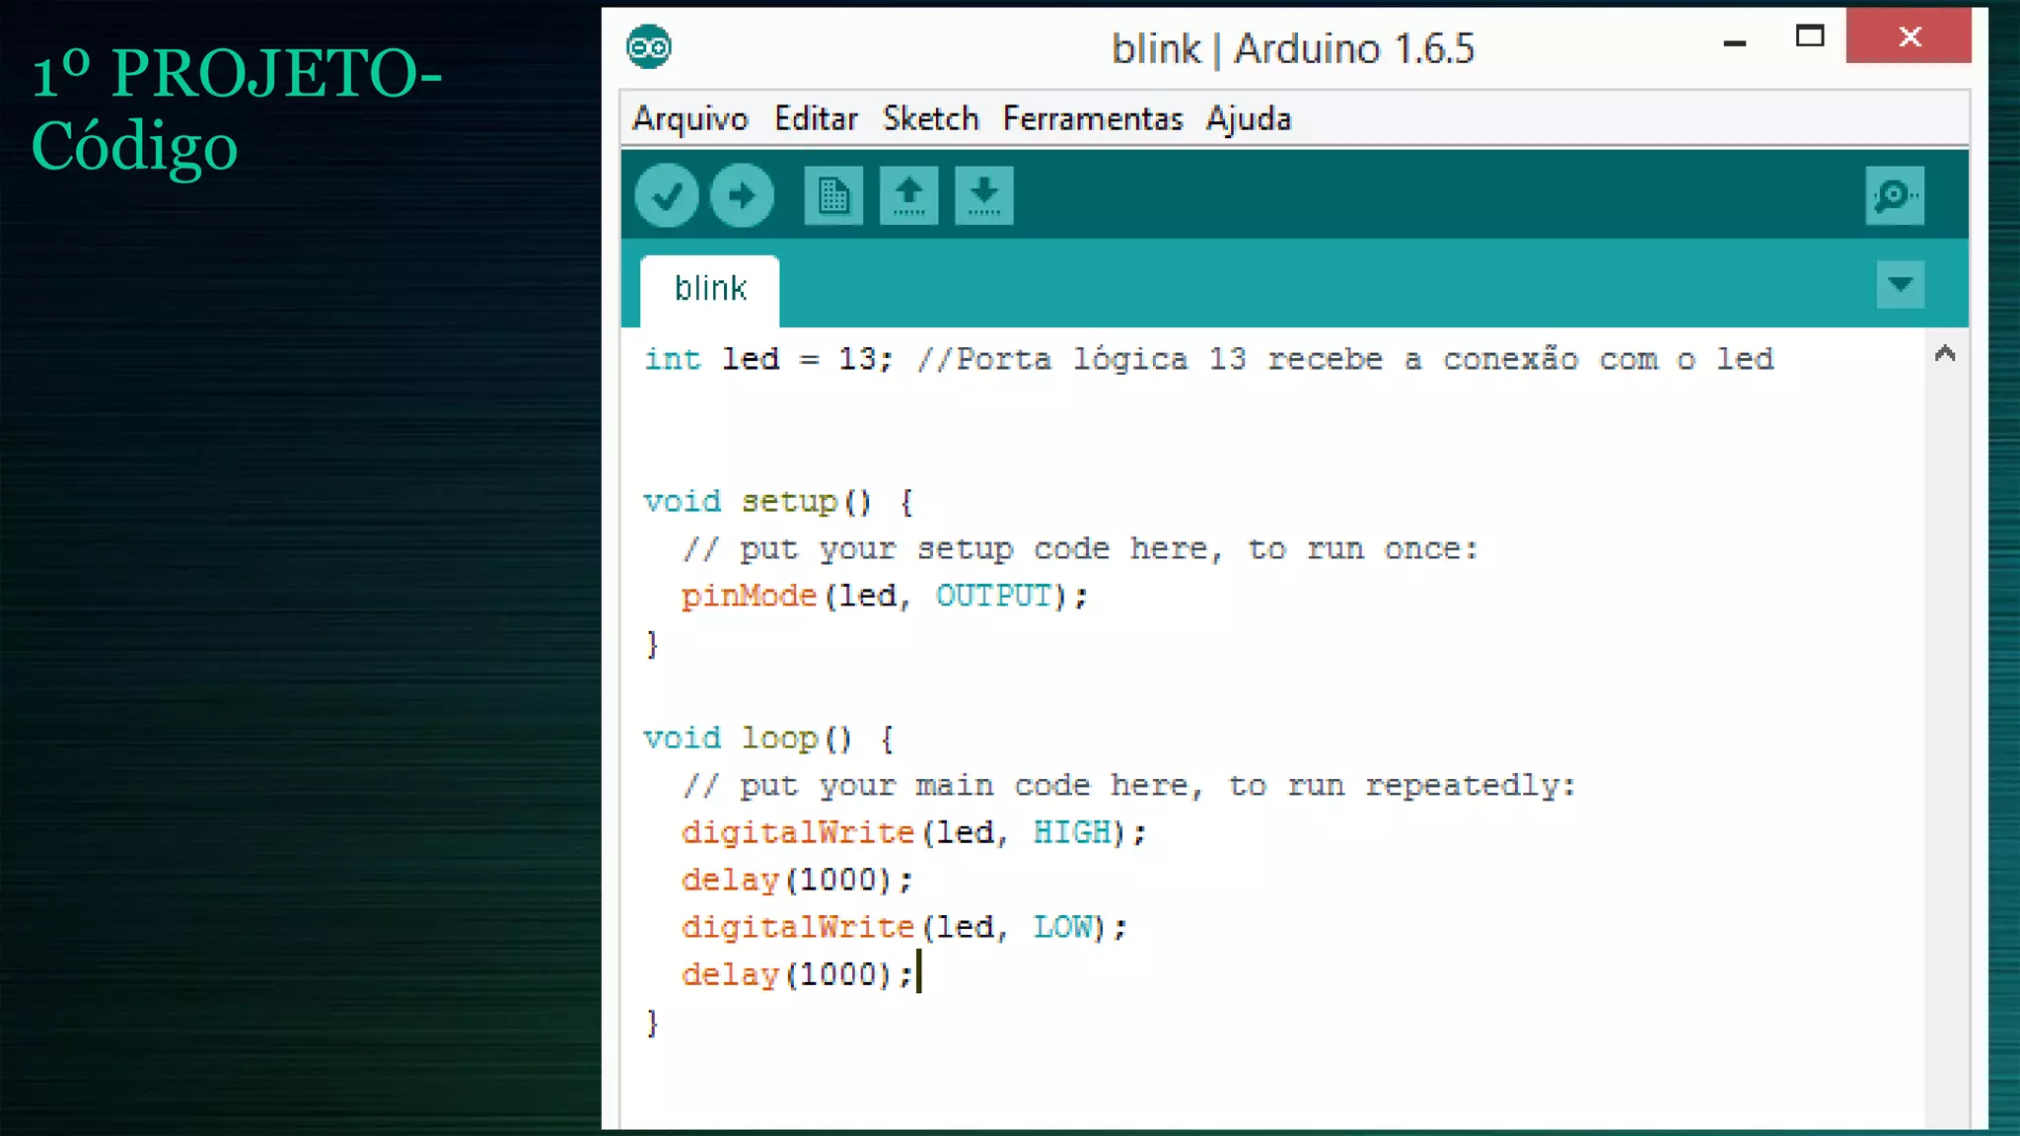The height and width of the screenshot is (1136, 2020).
Task: Open the Ajuda menu
Action: pyautogui.click(x=1248, y=119)
